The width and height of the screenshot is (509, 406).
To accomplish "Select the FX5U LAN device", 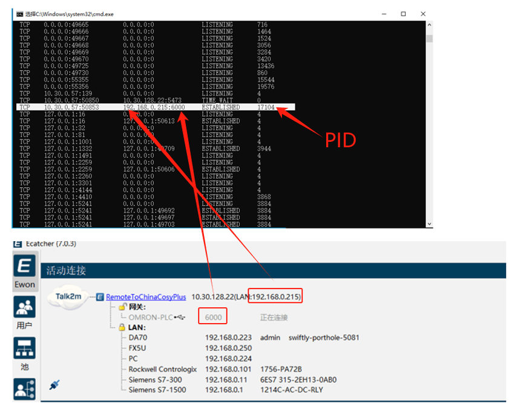I will click(x=137, y=348).
